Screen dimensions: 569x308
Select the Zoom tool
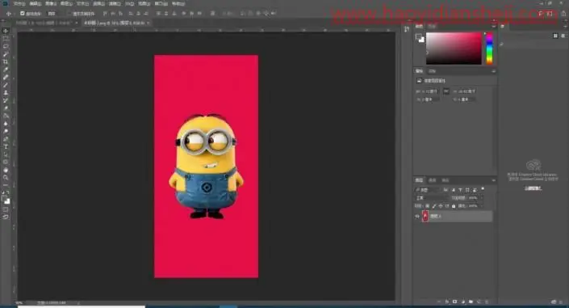point(6,178)
